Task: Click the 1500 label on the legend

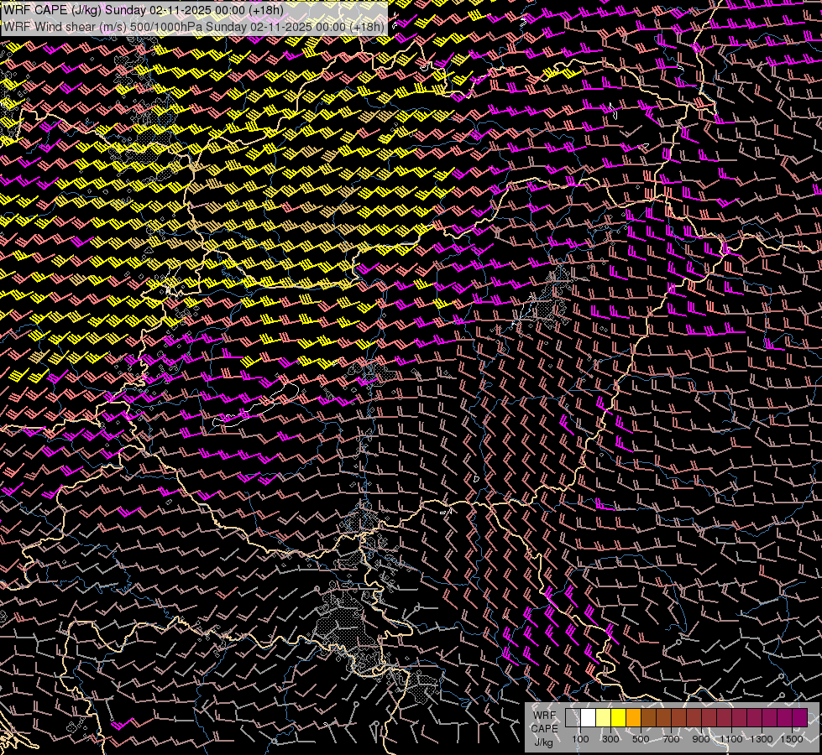Action: coord(791,739)
